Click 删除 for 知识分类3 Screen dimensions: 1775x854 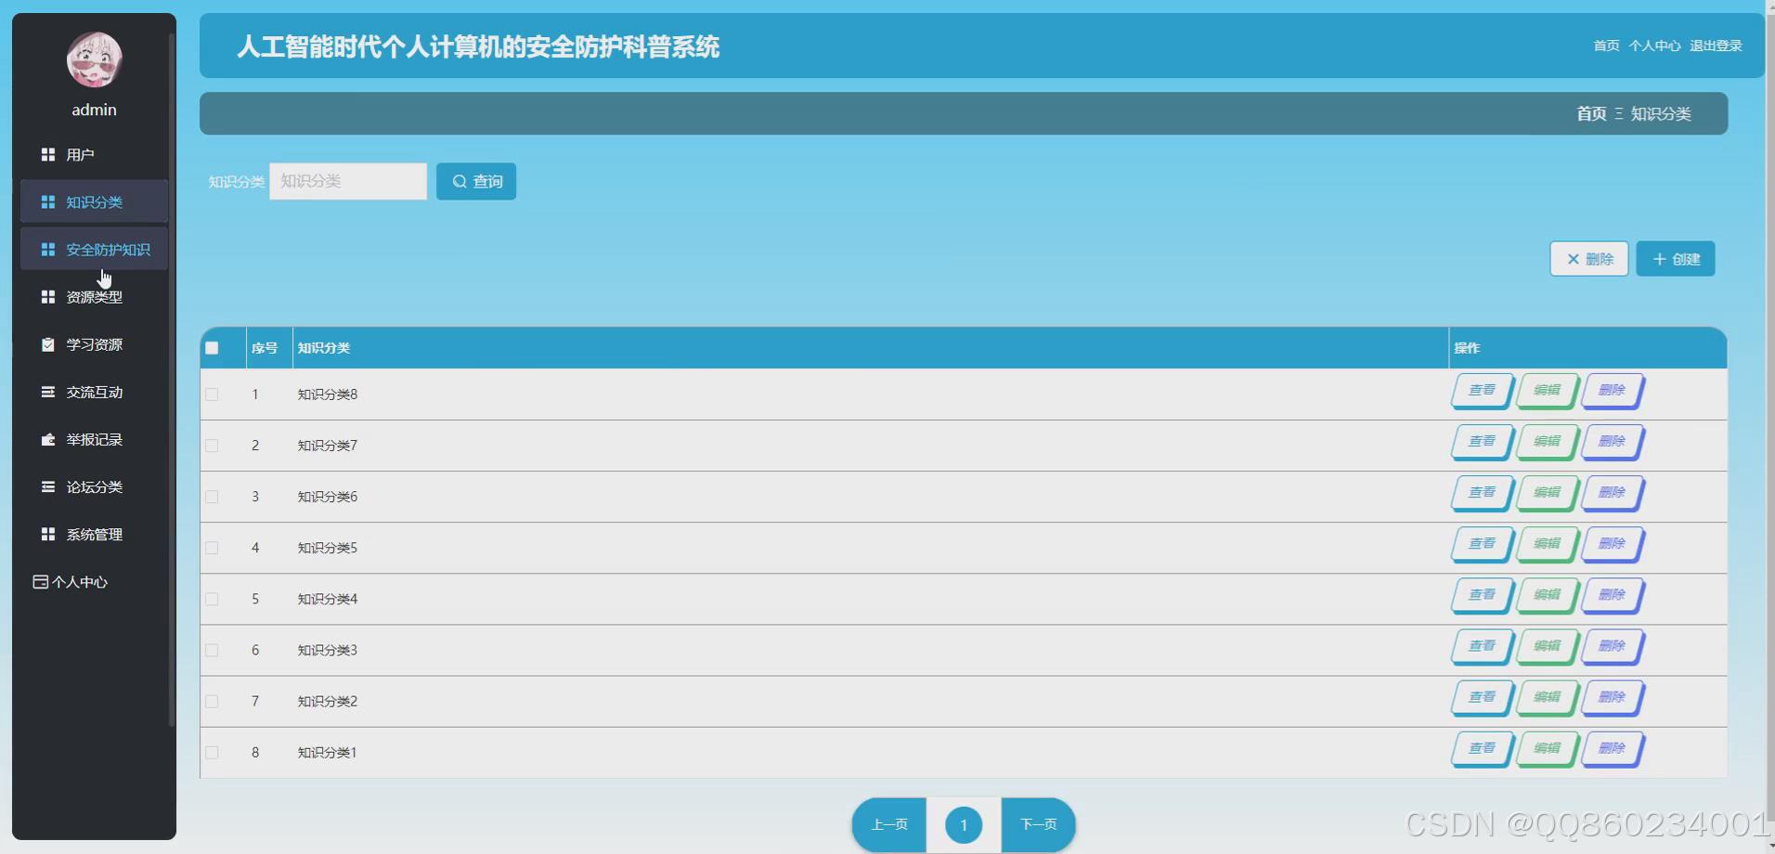tap(1612, 646)
